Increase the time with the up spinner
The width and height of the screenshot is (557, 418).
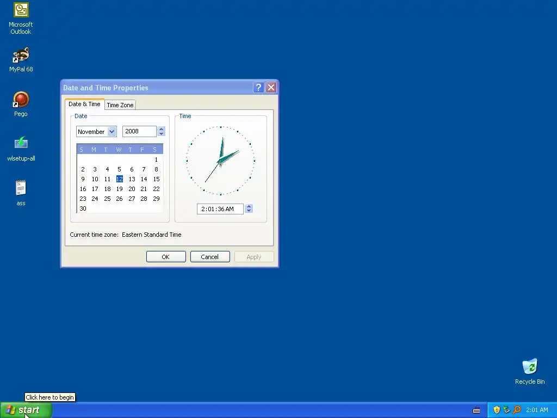point(249,206)
